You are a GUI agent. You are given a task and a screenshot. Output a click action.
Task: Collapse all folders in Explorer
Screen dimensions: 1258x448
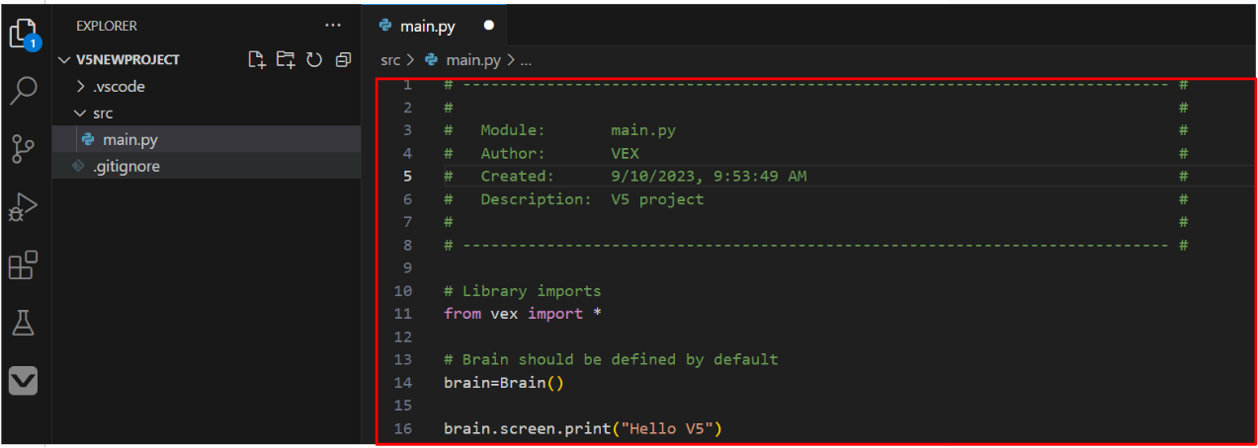click(343, 60)
